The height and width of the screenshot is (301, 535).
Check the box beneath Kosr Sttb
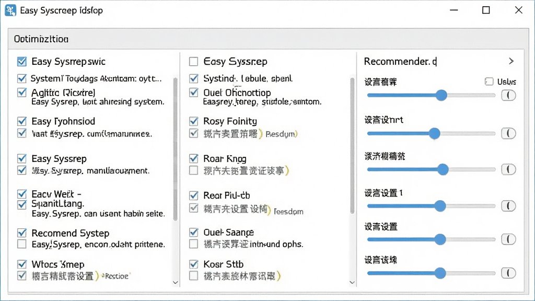point(193,276)
